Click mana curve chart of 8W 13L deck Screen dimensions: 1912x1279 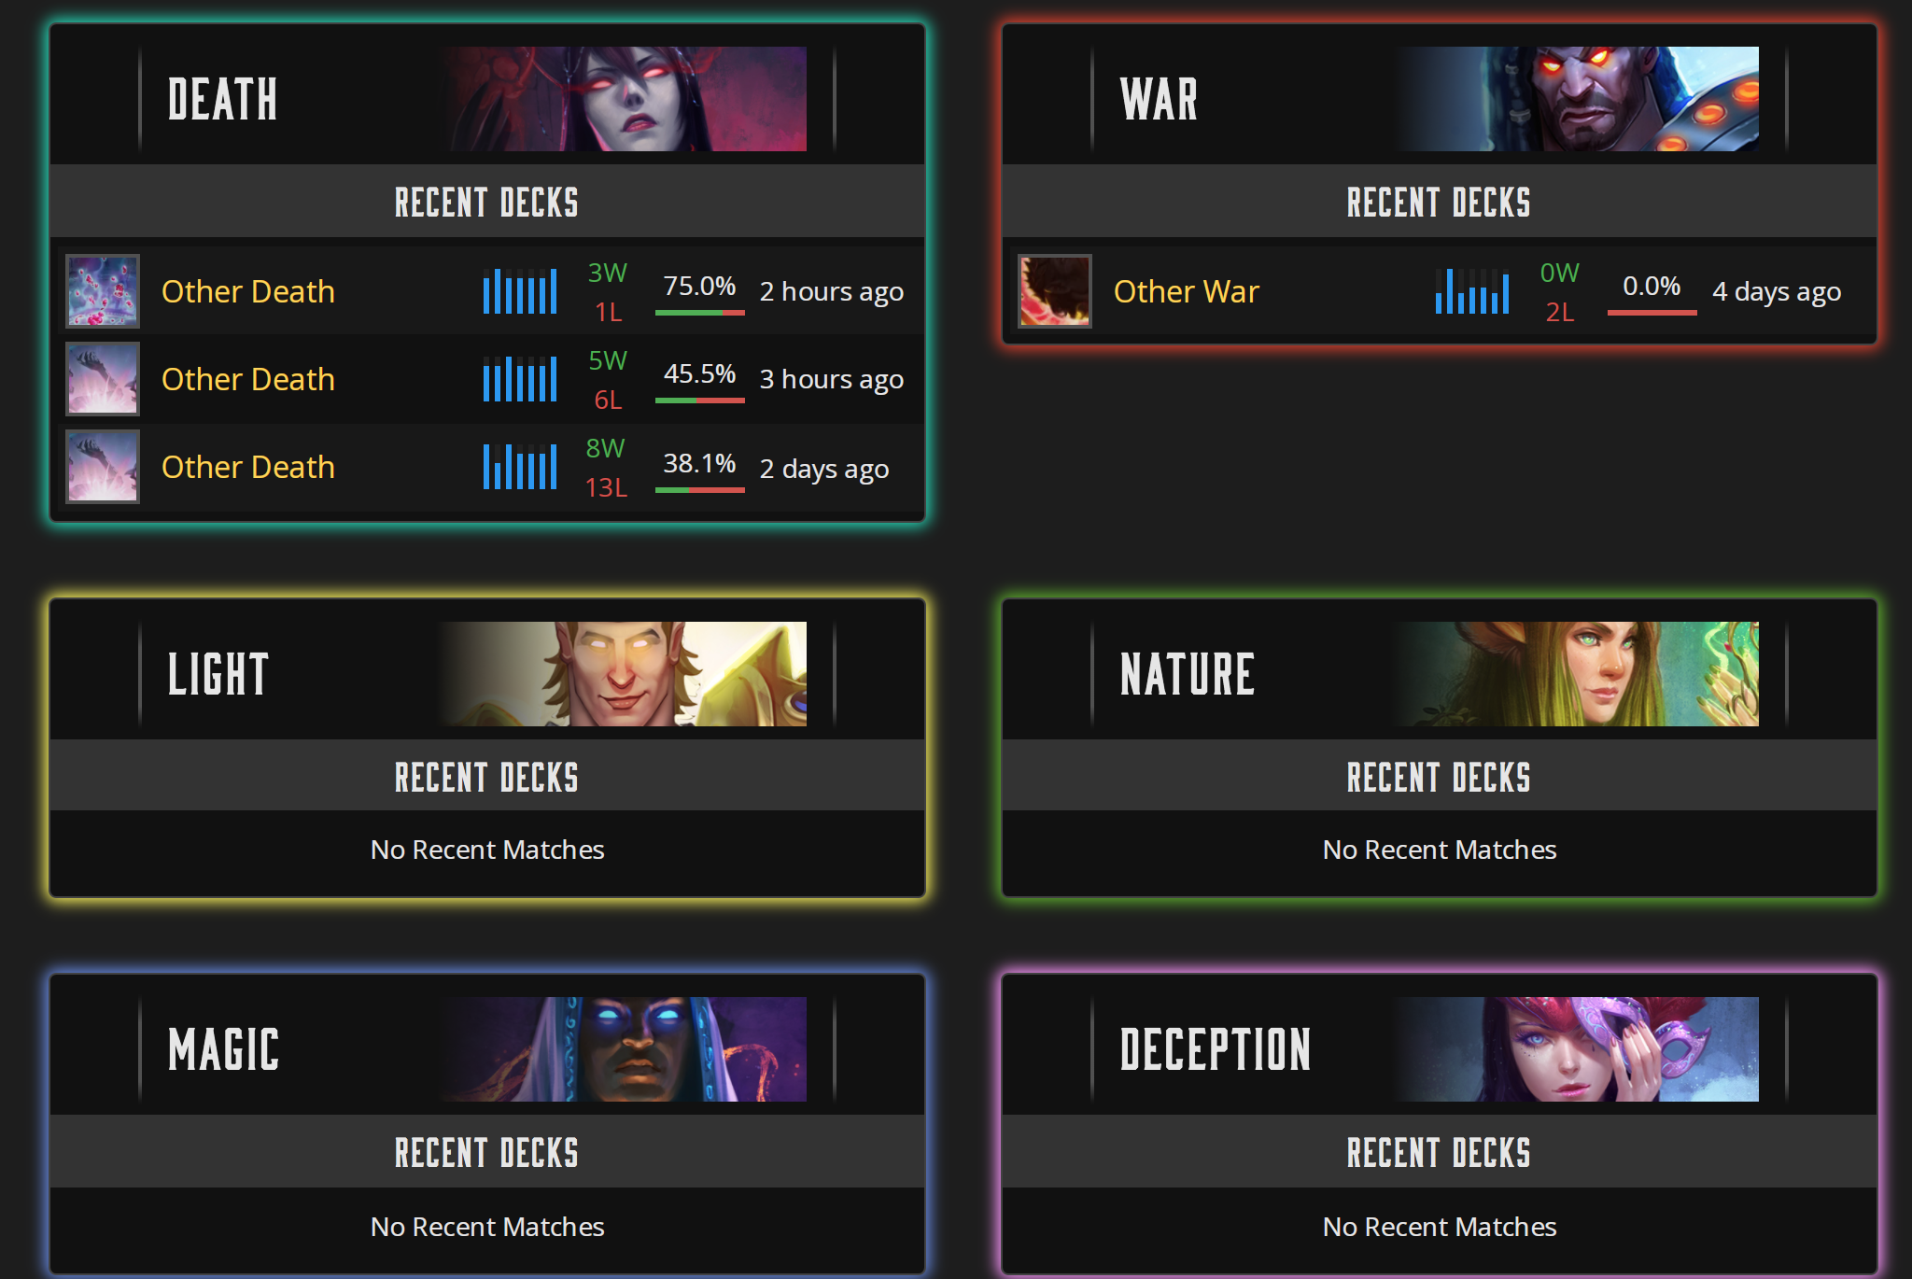[520, 467]
